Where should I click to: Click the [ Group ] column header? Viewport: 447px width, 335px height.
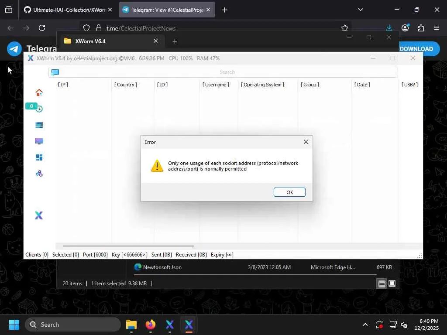[310, 85]
